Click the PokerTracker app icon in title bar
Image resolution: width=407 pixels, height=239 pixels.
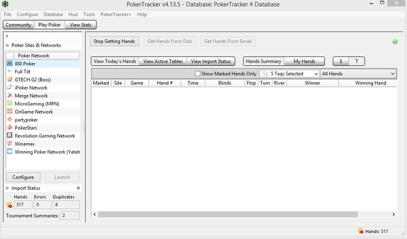click(5, 4)
